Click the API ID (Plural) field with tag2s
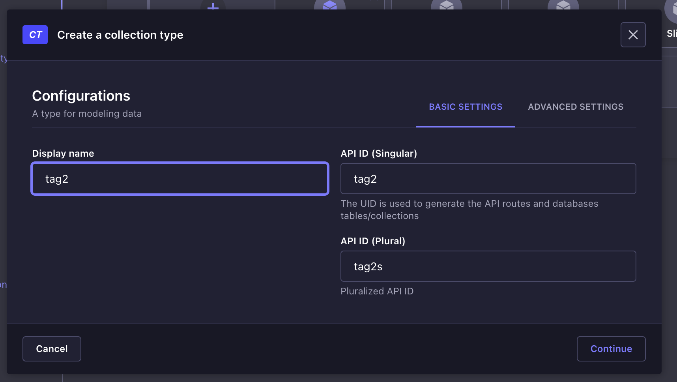The height and width of the screenshot is (382, 677). tap(488, 266)
